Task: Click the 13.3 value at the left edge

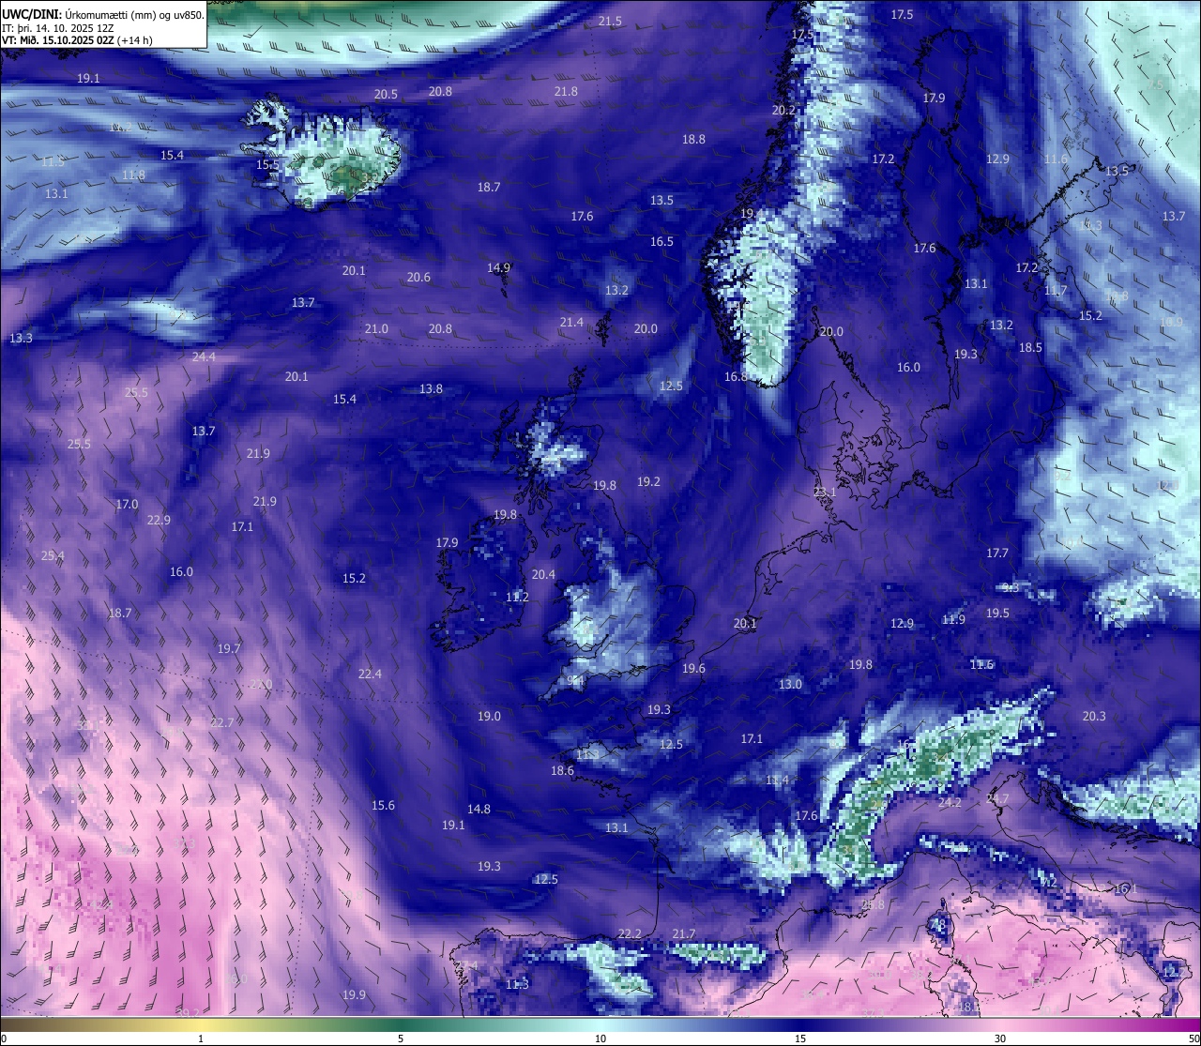Action: (21, 338)
